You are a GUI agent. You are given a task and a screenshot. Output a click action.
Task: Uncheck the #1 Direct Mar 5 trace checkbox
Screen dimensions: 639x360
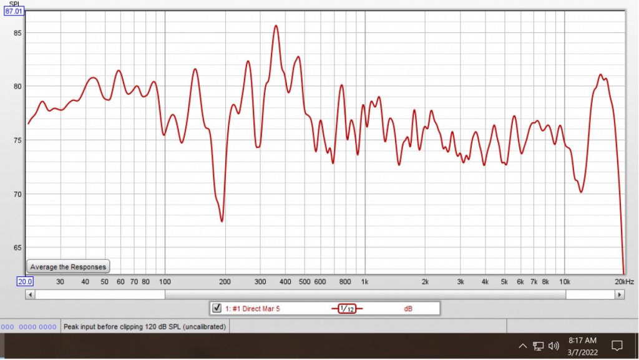(217, 308)
